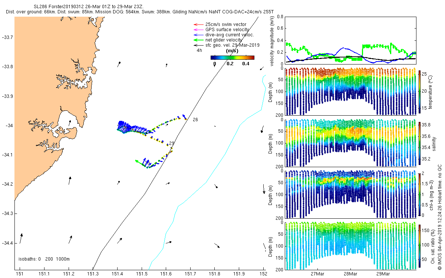Viewport: 445px width, 278px height.
Task: Click the temperature depth section plot
Action: tap(351, 92)
